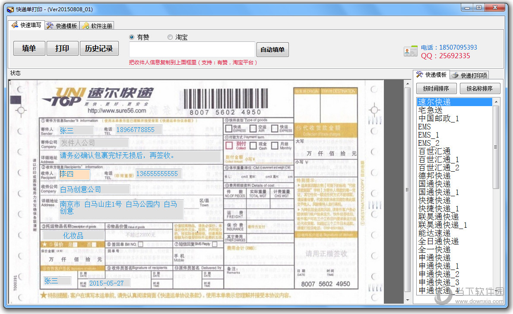Click waybill preview scroll-up arrow
The height and width of the screenshot is (314, 513).
(407, 84)
